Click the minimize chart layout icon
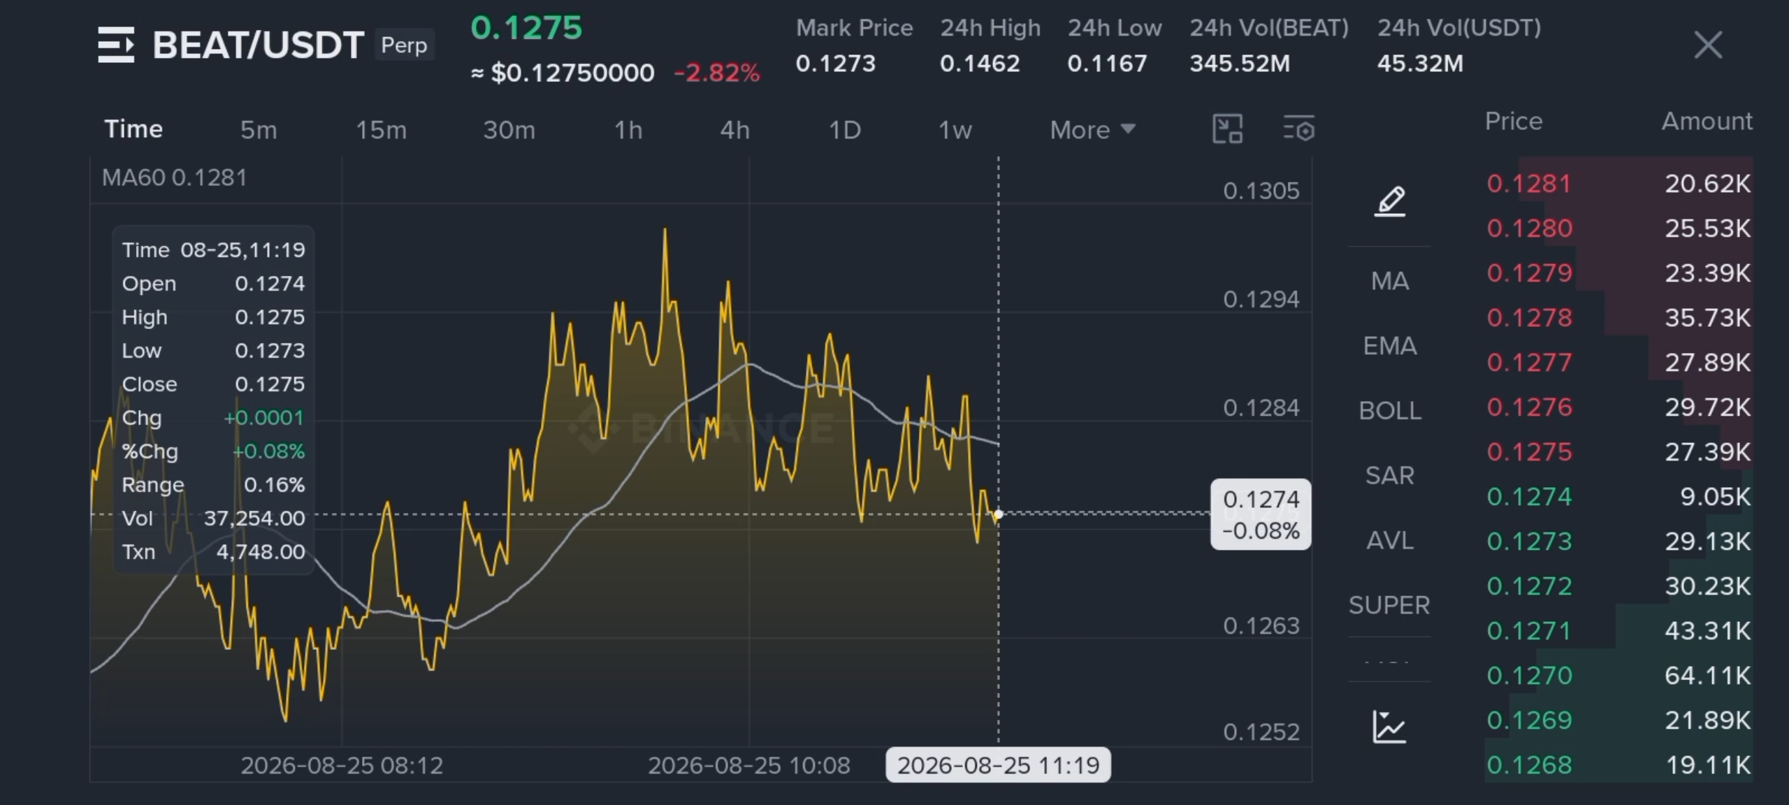 point(1227,129)
